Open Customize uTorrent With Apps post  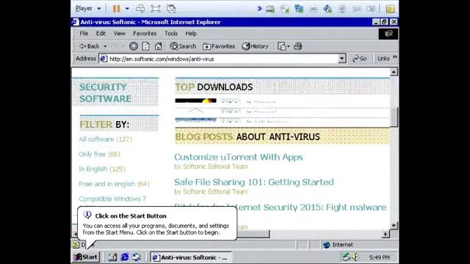[x=238, y=157]
